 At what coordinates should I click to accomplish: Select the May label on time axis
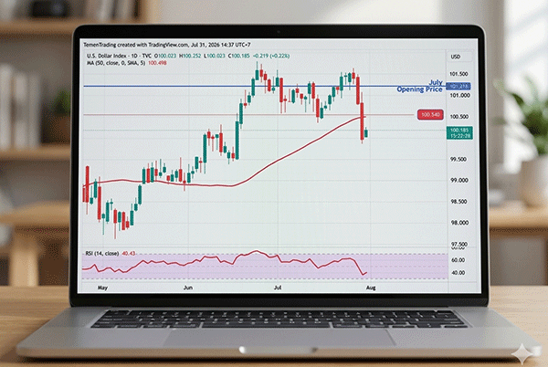(102, 288)
